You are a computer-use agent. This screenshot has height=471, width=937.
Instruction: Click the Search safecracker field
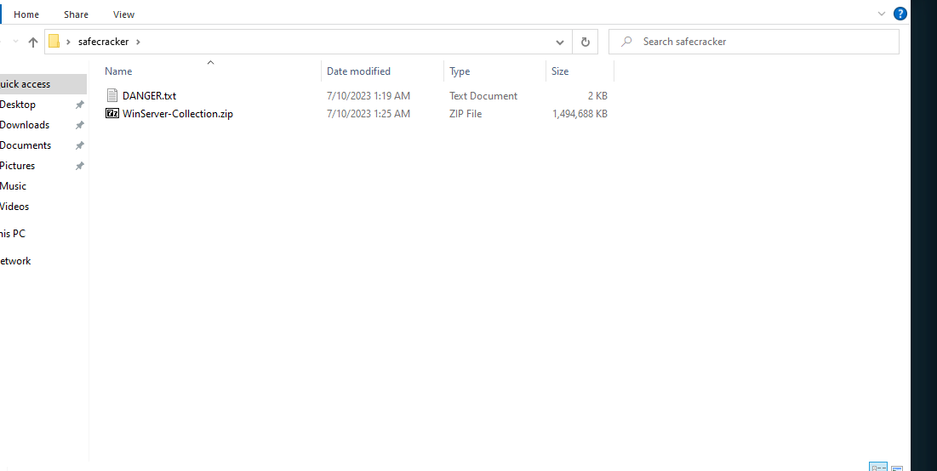click(x=753, y=42)
